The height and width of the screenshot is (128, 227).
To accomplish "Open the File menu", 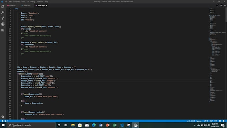I will click(x=6, y=2).
